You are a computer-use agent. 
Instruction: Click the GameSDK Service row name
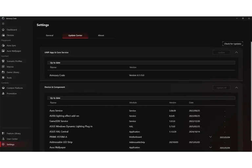59,121
